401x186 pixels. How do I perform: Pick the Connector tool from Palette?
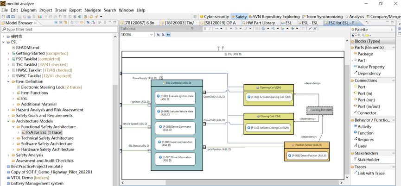365,113
